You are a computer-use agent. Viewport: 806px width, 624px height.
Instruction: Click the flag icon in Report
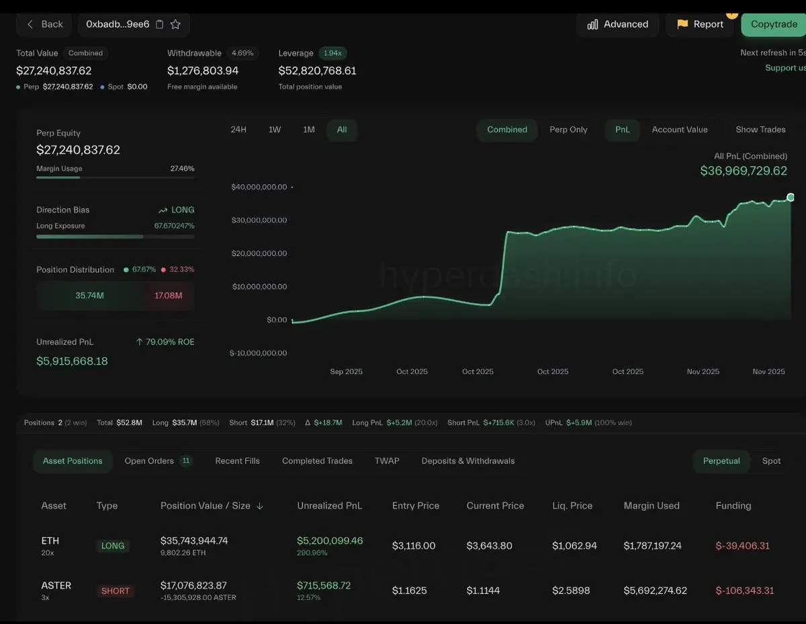coord(682,24)
